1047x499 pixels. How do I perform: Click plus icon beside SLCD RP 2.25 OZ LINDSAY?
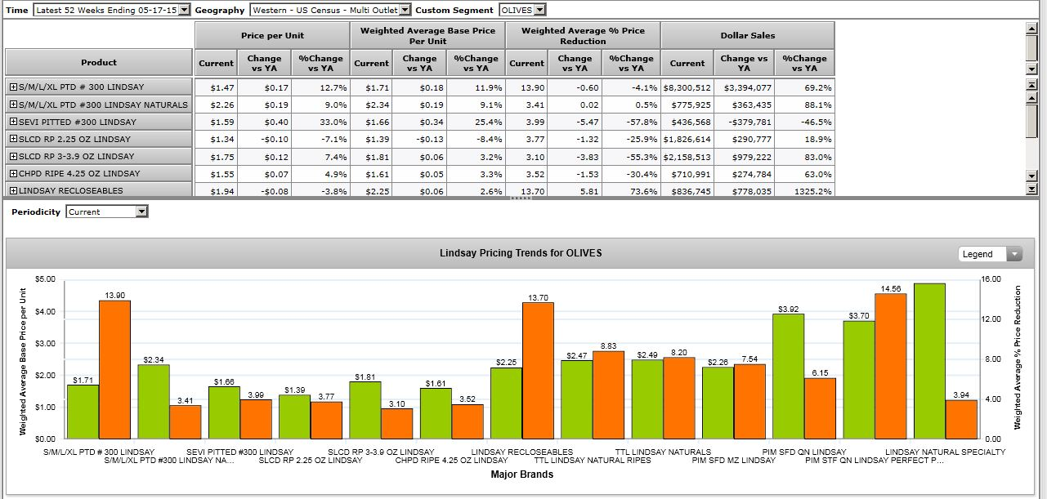13,139
